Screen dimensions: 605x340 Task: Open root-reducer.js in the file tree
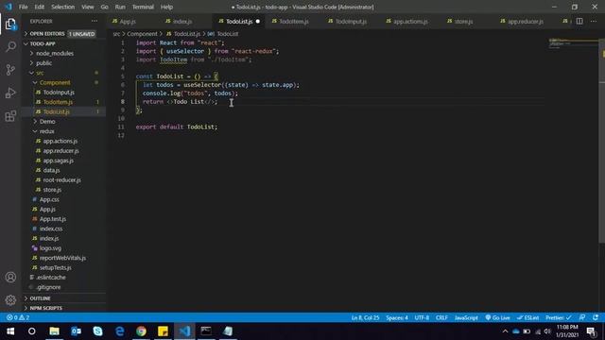tap(61, 180)
